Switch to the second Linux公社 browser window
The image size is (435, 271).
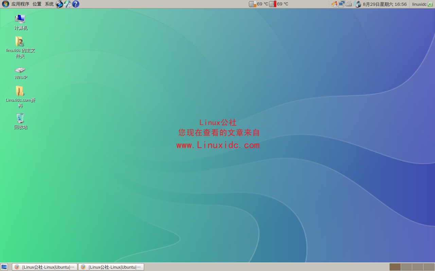(112, 267)
